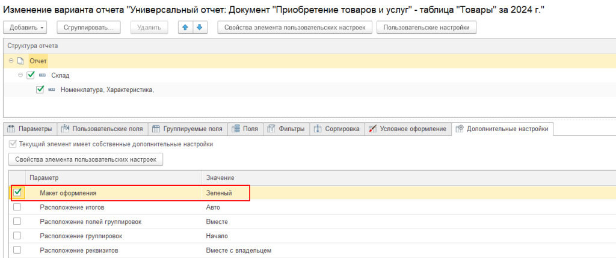Image resolution: width=616 pixels, height=258 pixels.
Task: Open the Группируемые поля tab
Action: tap(188, 129)
